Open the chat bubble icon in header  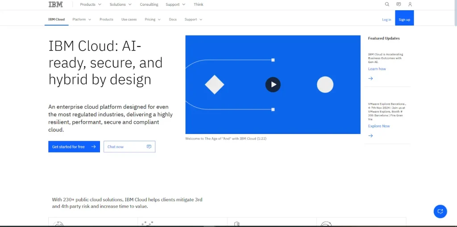coord(399,4)
